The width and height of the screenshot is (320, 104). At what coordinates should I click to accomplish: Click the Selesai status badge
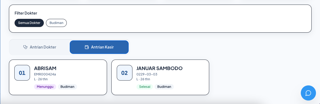(145, 87)
